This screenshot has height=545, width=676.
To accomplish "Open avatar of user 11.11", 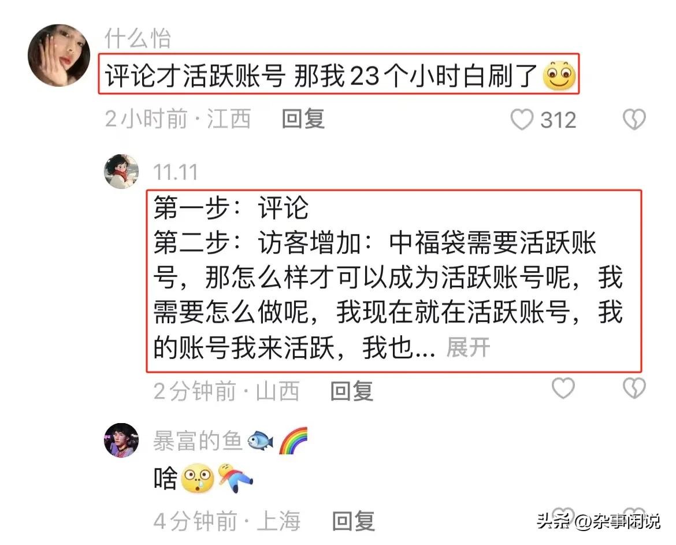I will (121, 172).
